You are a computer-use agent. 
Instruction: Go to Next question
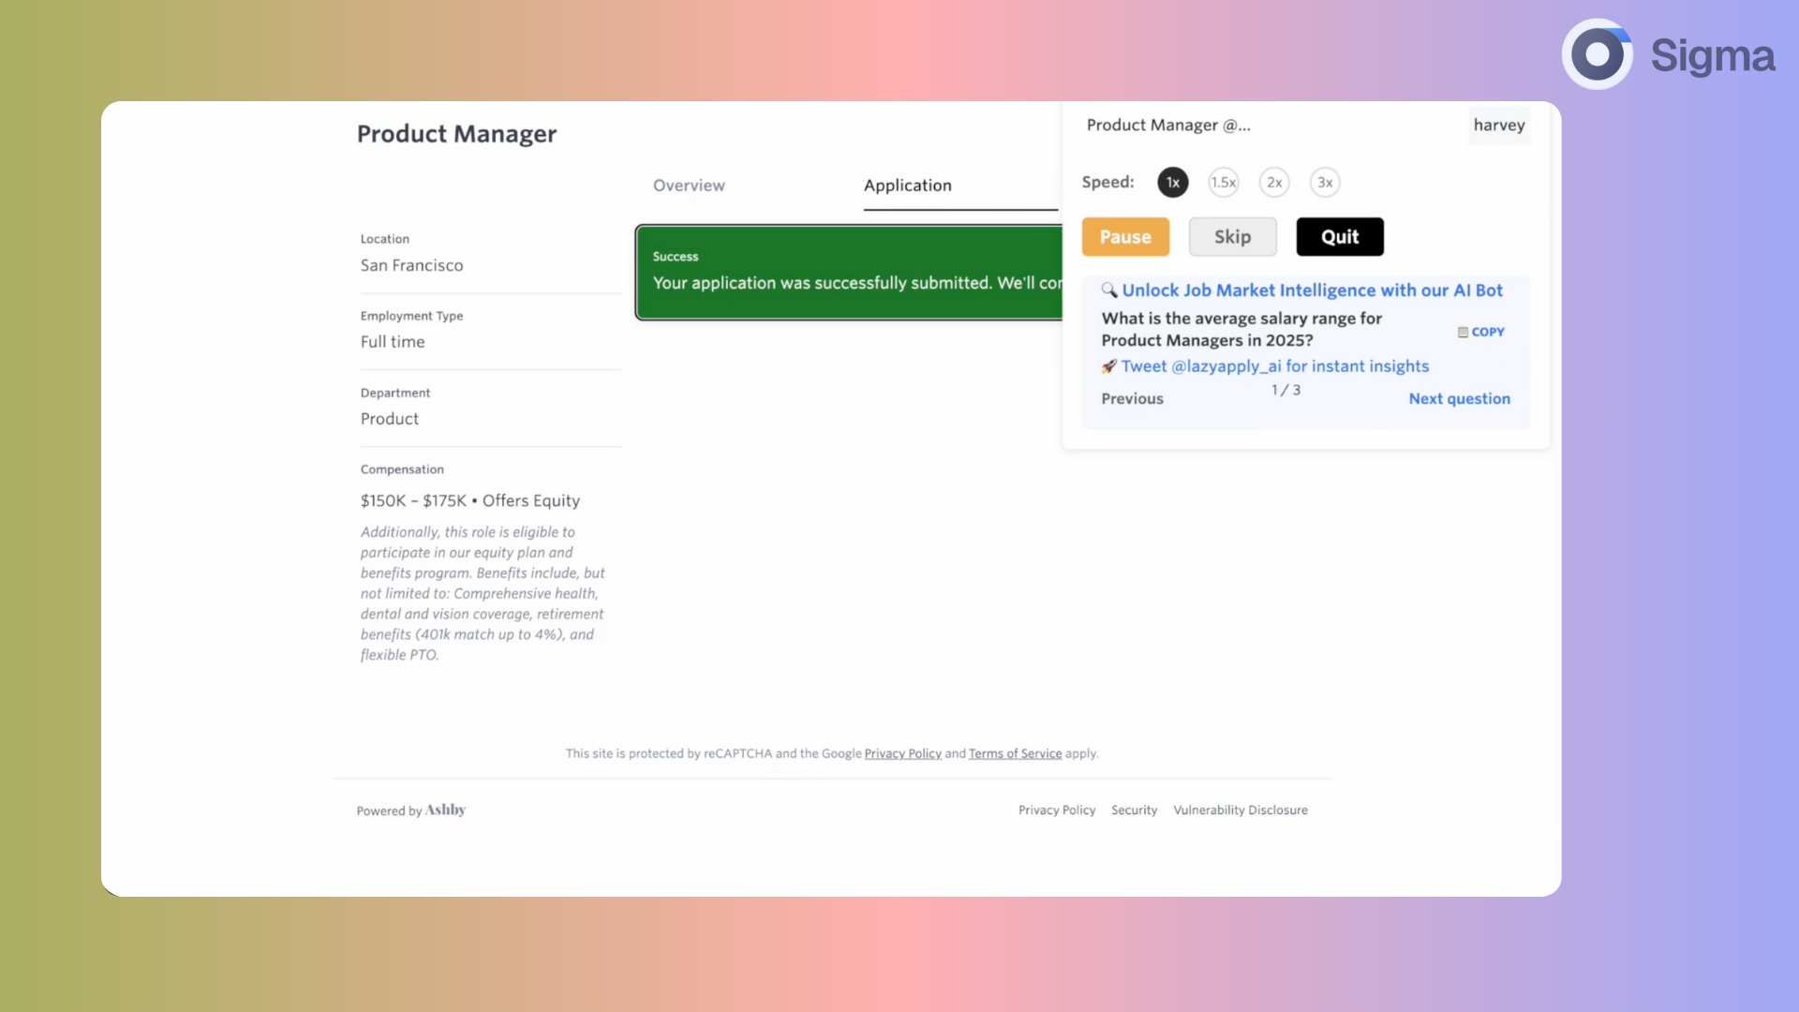[x=1459, y=398]
